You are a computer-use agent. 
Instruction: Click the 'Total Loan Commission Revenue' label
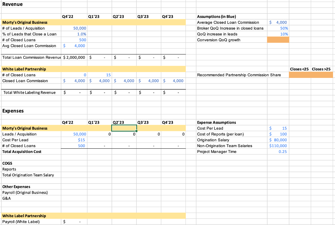31,57
